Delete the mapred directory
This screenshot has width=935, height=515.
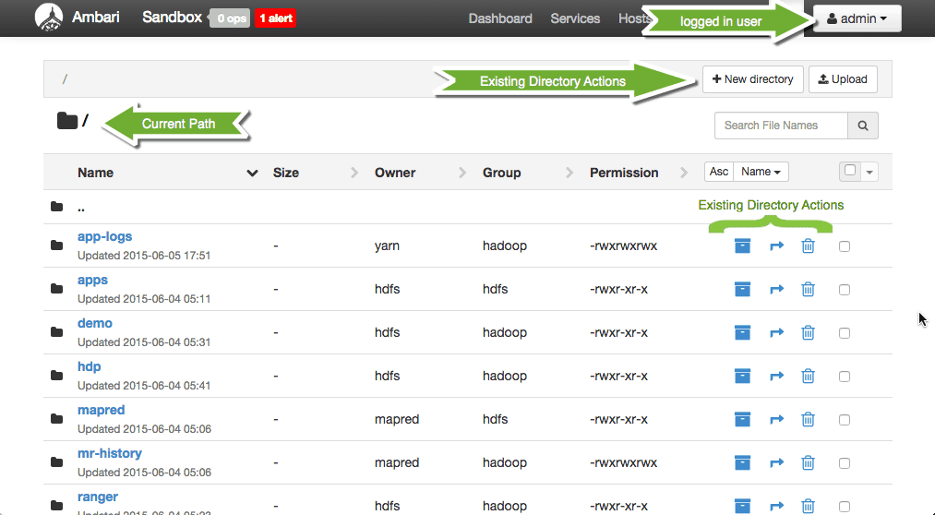click(x=808, y=420)
